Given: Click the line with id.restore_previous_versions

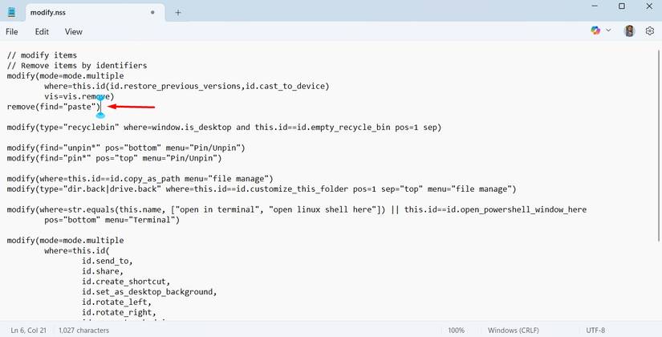Looking at the screenshot, I should [x=187, y=86].
